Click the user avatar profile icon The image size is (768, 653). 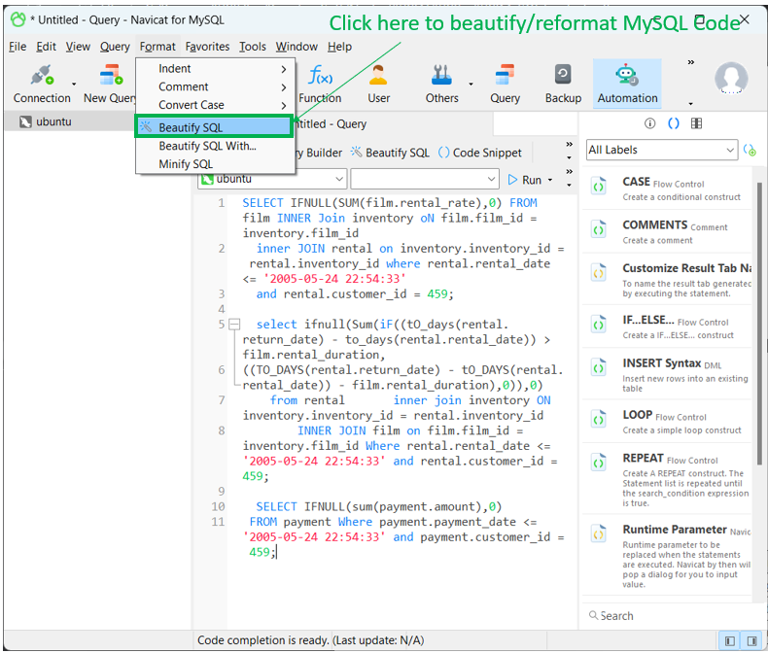click(731, 78)
